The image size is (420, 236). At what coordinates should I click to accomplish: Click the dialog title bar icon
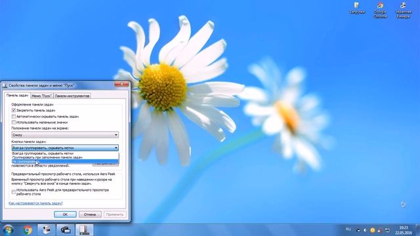(x=5, y=86)
